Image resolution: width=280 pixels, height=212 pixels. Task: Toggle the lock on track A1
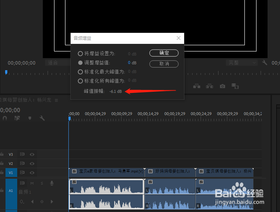tap(2, 190)
